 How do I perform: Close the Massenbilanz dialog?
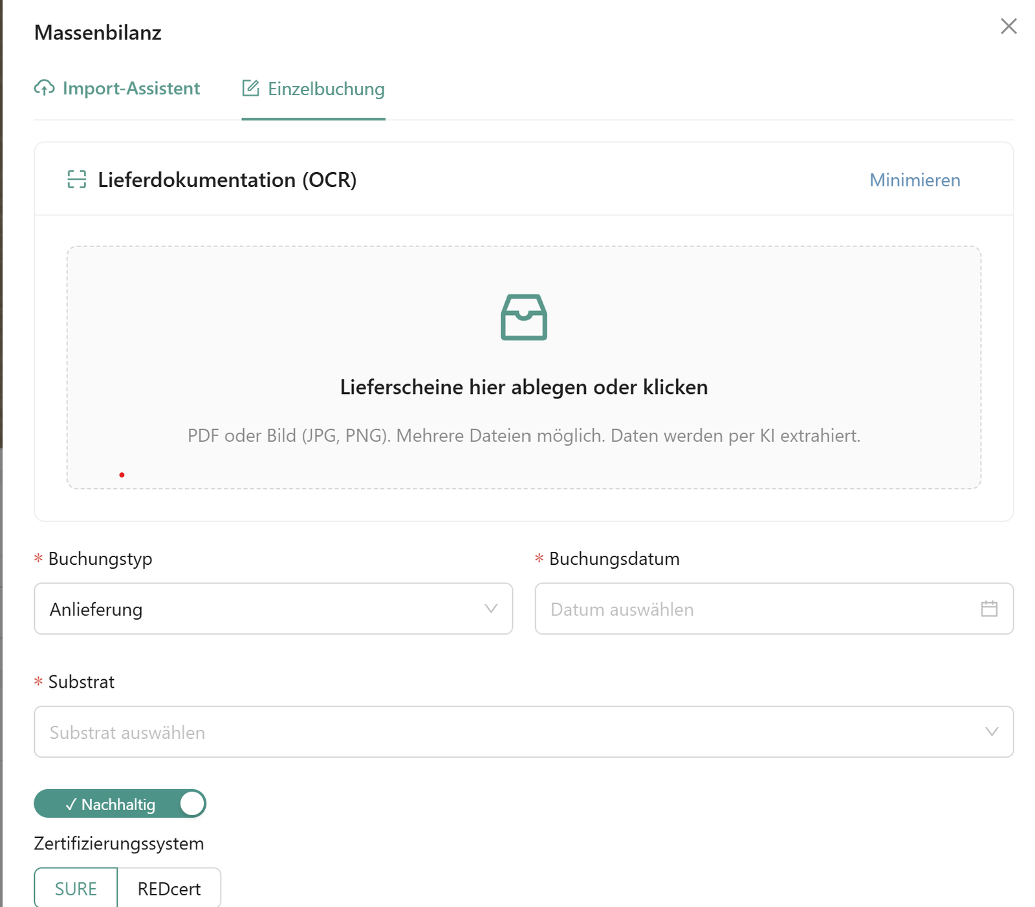tap(1008, 27)
